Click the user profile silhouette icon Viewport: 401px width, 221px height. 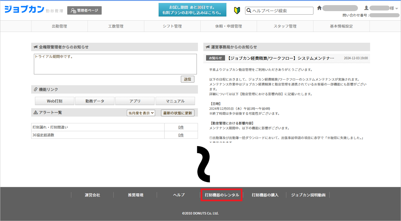(366, 8)
